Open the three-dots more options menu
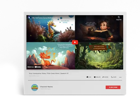Viewport: 140px width, 104px height. click(120, 77)
